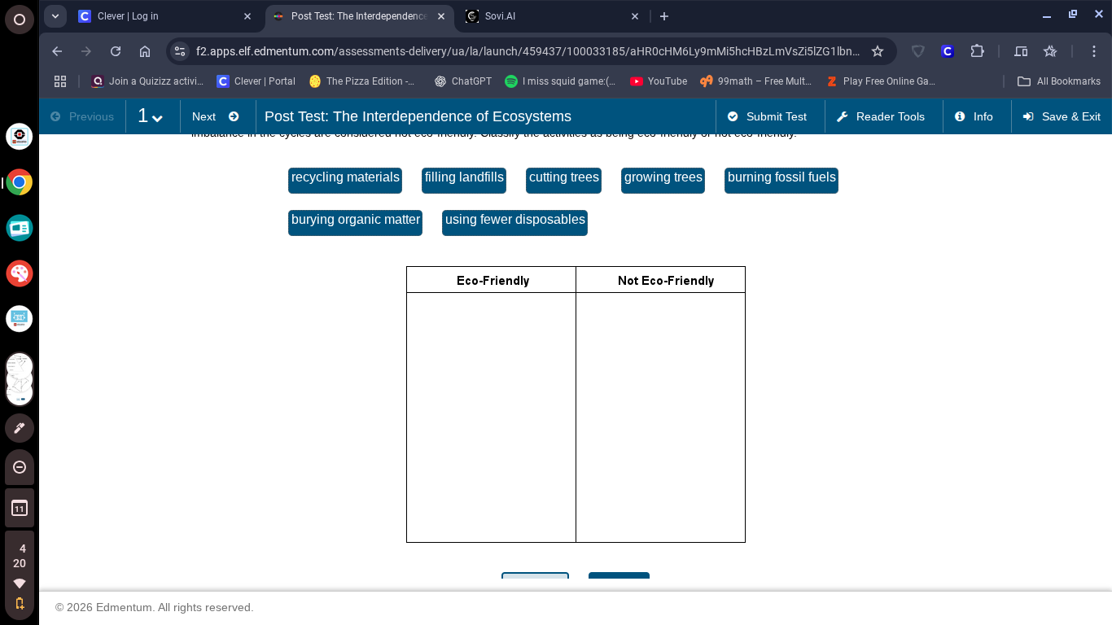Click inside the address bar
Viewport: 1112px width, 625px height.
pyautogui.click(x=529, y=50)
